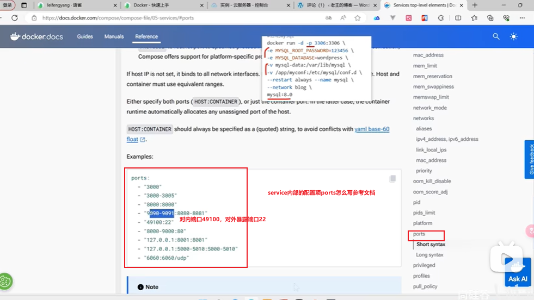Toggle the light/dark theme sun icon

click(x=513, y=36)
